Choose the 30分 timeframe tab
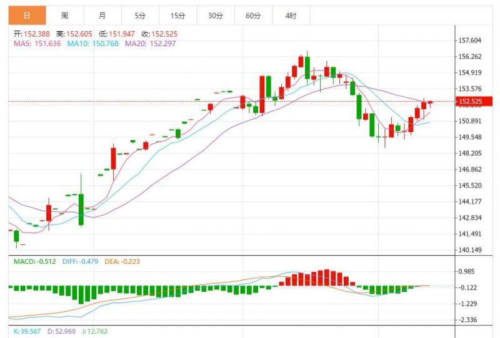This screenshot has height=338, width=500. tap(216, 15)
